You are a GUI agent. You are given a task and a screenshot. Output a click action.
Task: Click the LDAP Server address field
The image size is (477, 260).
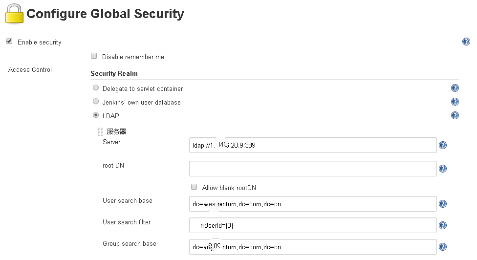[313, 145]
